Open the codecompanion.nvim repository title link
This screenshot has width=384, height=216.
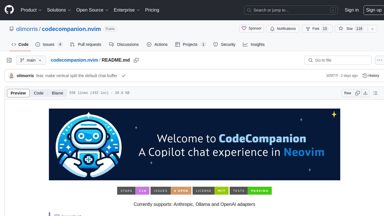(x=71, y=29)
